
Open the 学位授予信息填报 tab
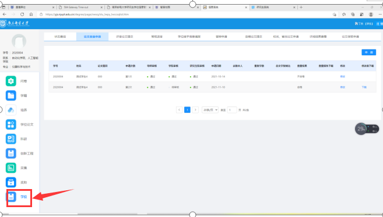point(189,37)
